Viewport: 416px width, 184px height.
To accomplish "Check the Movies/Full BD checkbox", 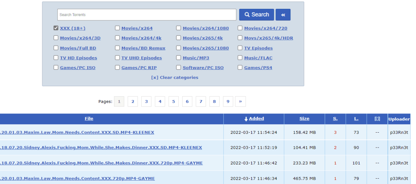I will click(x=56, y=48).
